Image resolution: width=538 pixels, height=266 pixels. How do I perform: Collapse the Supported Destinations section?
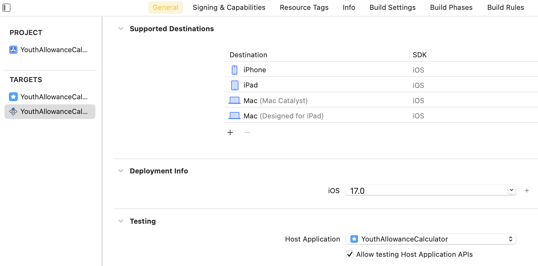click(x=121, y=29)
